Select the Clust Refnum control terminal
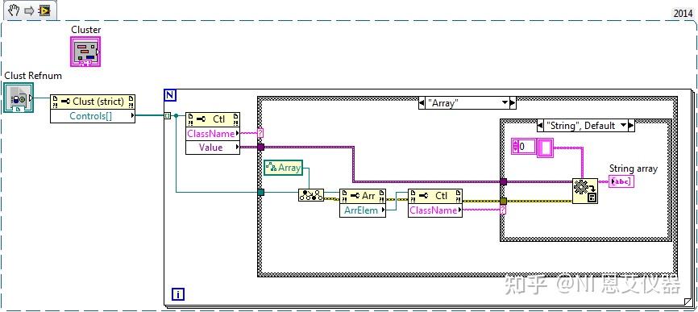The width and height of the screenshot is (698, 312). coord(19,98)
